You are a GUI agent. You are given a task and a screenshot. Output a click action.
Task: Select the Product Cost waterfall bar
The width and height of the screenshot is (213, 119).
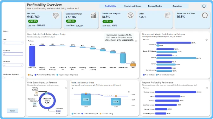123,58
